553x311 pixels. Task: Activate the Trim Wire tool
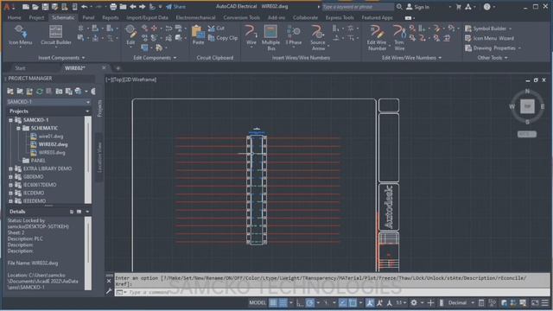point(399,37)
